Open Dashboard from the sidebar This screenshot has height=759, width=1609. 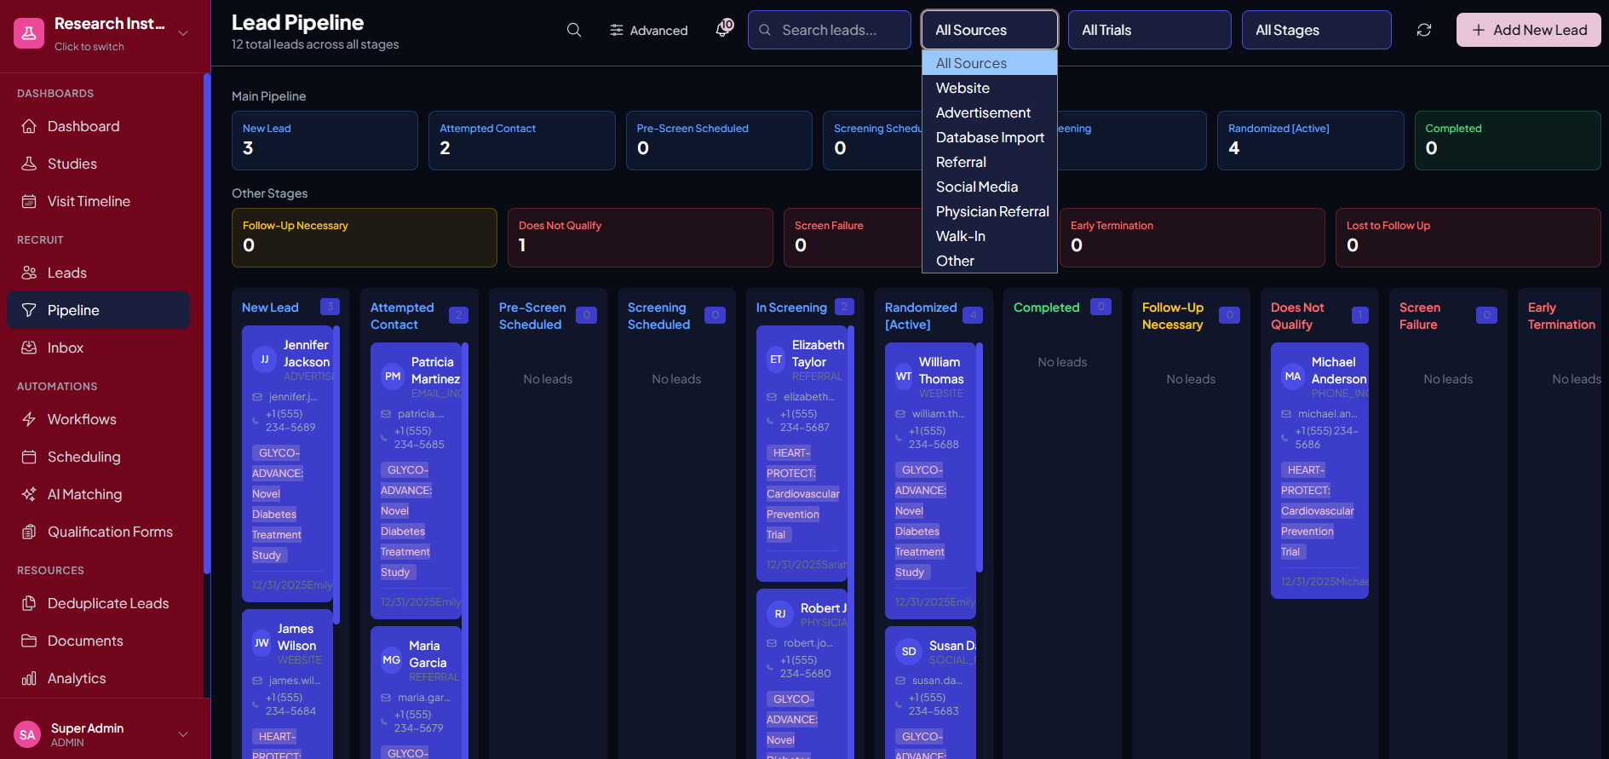98,126
